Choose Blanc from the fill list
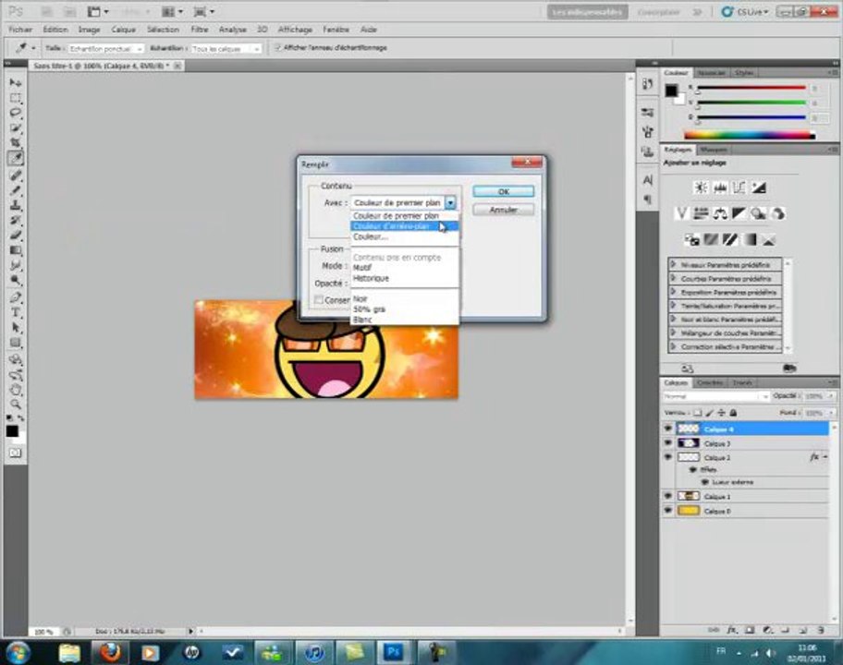 (405, 320)
